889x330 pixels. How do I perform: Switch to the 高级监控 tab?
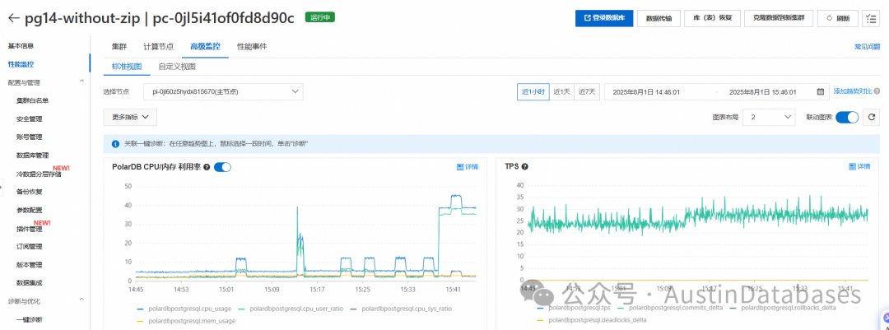coord(205,47)
